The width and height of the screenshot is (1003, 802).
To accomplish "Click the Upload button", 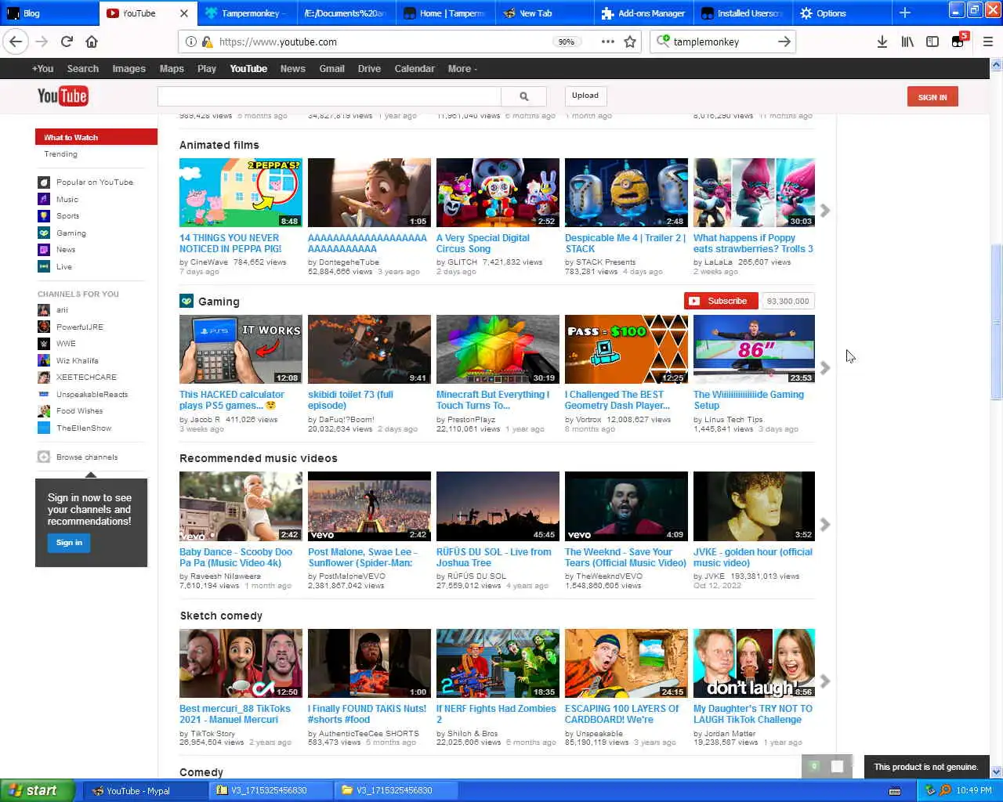I will tap(585, 96).
